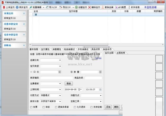
Task: Enable the 发票 invoice checkbox
Action: (31, 107)
